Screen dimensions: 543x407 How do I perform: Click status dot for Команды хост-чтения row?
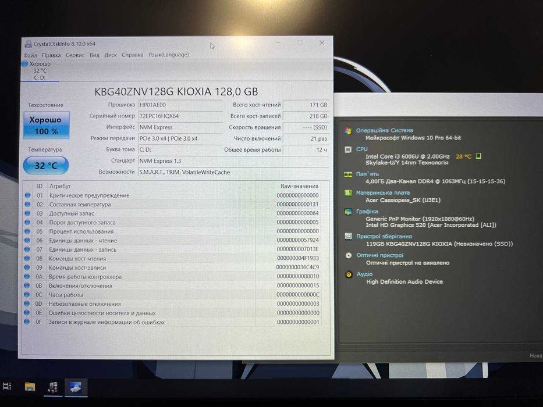point(27,258)
